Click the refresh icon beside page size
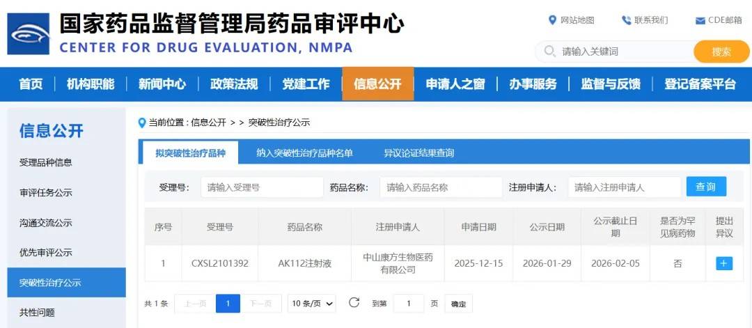Viewport: 752px width, 328px height. (354, 303)
